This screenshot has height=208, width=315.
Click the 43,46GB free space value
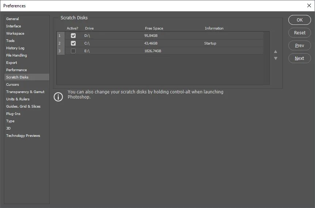(151, 43)
